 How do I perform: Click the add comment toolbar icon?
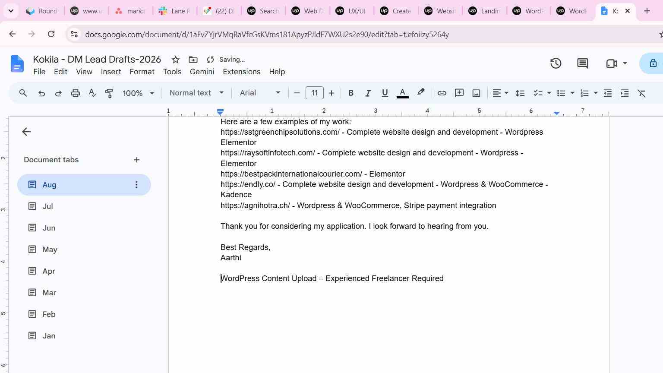459,93
